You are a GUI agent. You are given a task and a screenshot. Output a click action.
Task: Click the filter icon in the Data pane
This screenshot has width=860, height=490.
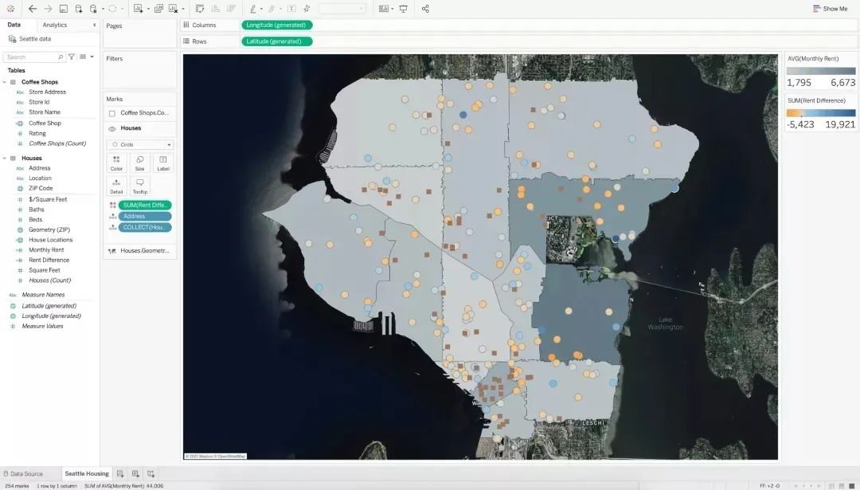click(72, 57)
